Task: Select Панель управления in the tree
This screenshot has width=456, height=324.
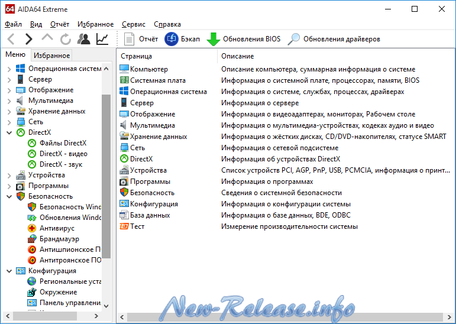Action: point(70,303)
